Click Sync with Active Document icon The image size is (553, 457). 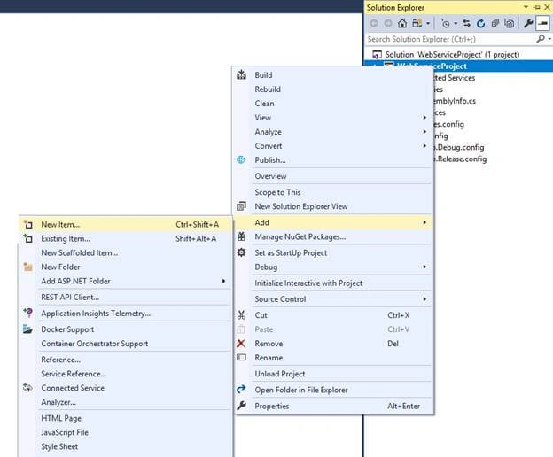[466, 23]
